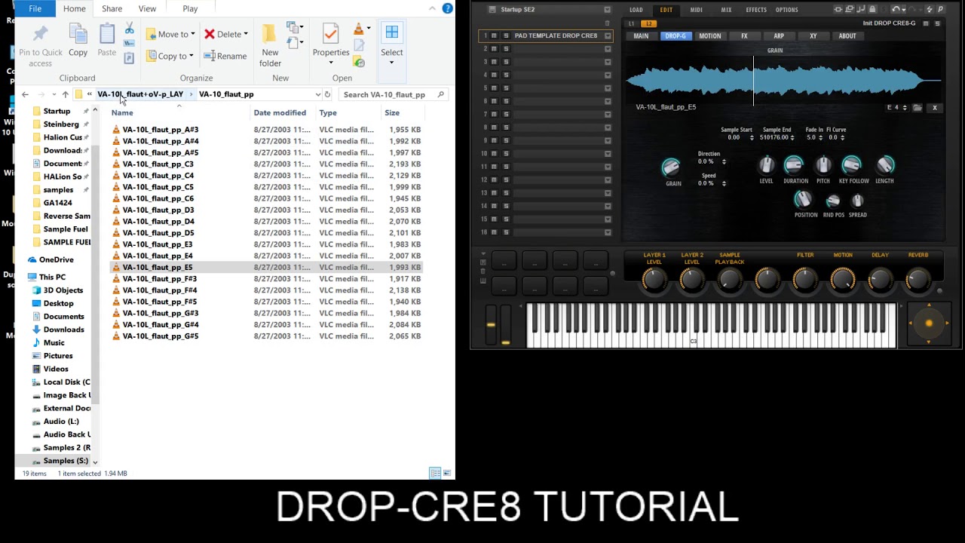Mute slot 1 PAD TEMPLATE DROP CRE8
Screen dimensions: 965x543
[x=494, y=35]
